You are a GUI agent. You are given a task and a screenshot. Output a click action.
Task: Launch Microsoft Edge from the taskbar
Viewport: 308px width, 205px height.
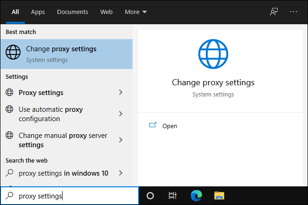click(x=196, y=196)
